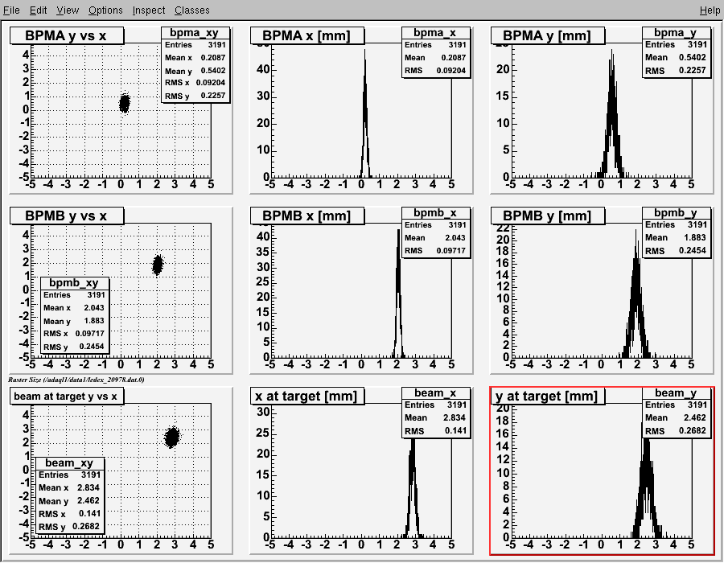This screenshot has height=563, width=724.
Task: Open the Inspect menu
Action: coord(149,10)
